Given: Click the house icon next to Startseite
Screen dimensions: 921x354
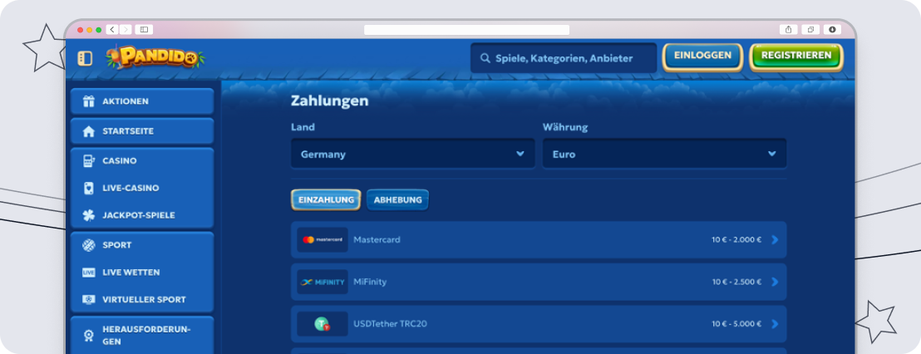Looking at the screenshot, I should [89, 131].
